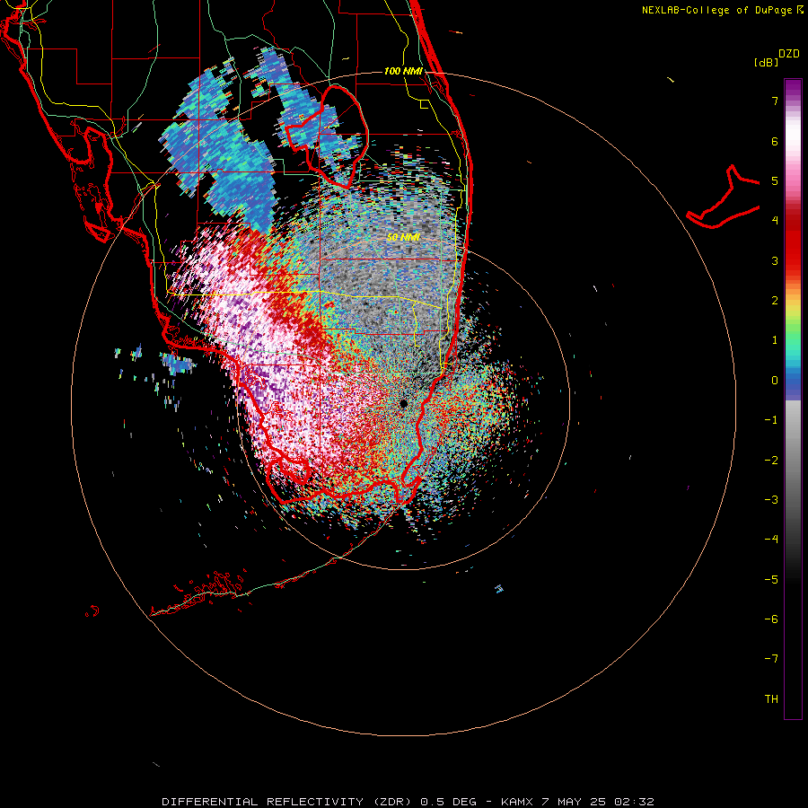Click the TH threshold label on the scale
The height and width of the screenshot is (808, 808).
(x=771, y=699)
